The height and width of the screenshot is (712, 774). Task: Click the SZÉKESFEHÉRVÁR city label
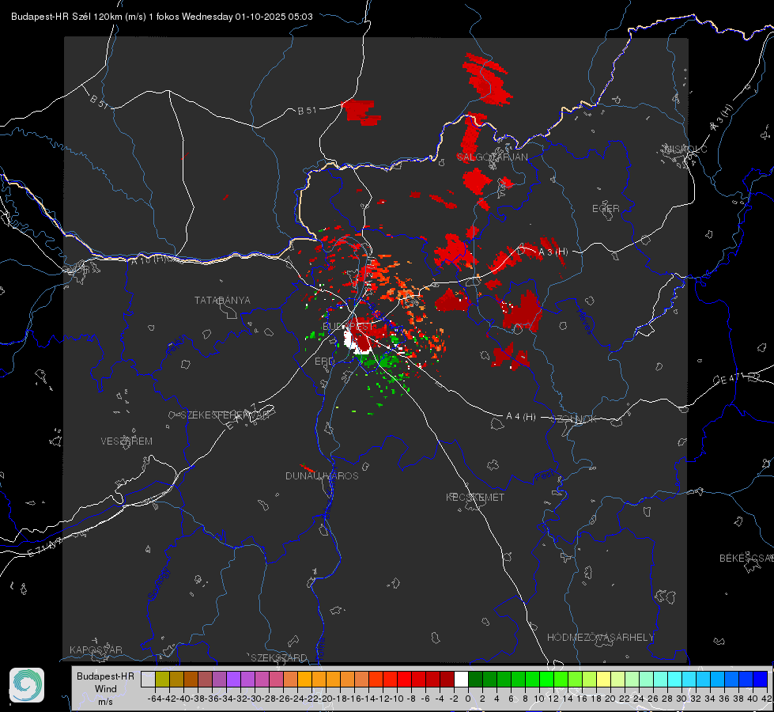(225, 415)
